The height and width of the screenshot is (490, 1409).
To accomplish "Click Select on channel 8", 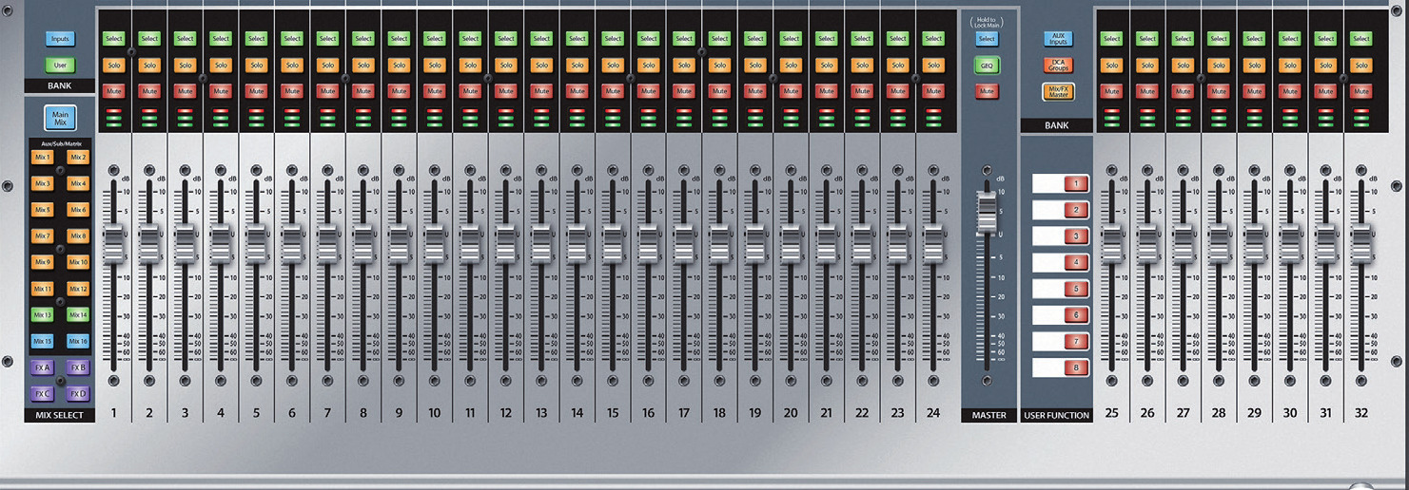I will 363,39.
